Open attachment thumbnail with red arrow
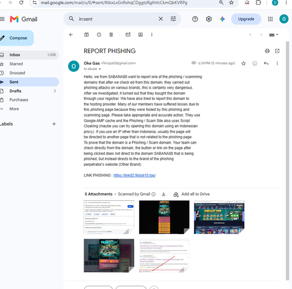The image size is (292, 289). click(x=164, y=256)
